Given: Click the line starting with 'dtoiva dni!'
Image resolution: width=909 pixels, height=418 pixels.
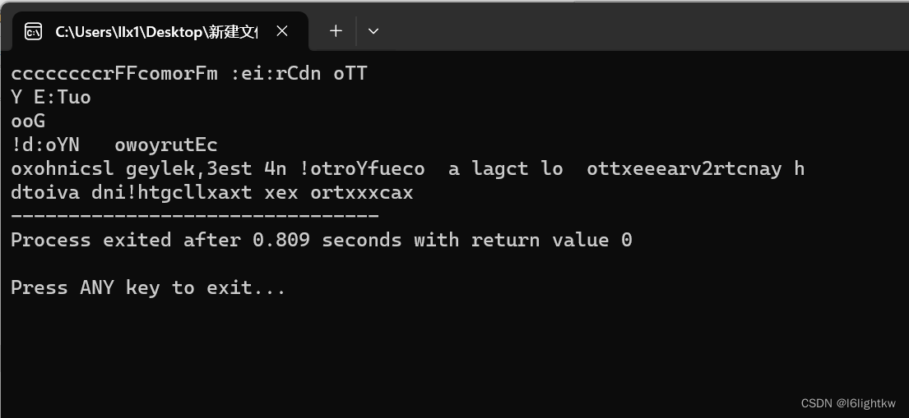Looking at the screenshot, I should [x=211, y=192].
